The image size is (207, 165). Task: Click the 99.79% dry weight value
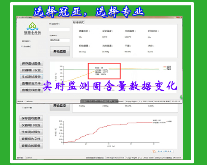pos(128,52)
